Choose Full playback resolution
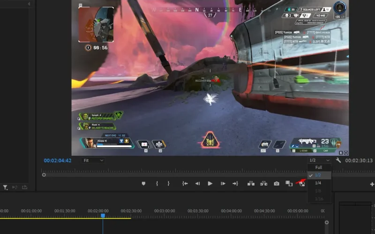This screenshot has width=375, height=234. tap(319, 168)
